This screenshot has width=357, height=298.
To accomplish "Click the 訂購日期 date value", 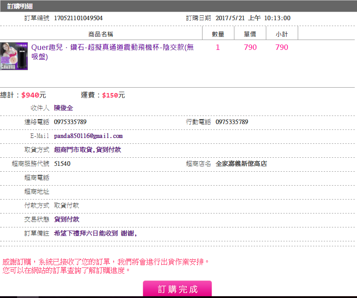I will click(x=253, y=18).
